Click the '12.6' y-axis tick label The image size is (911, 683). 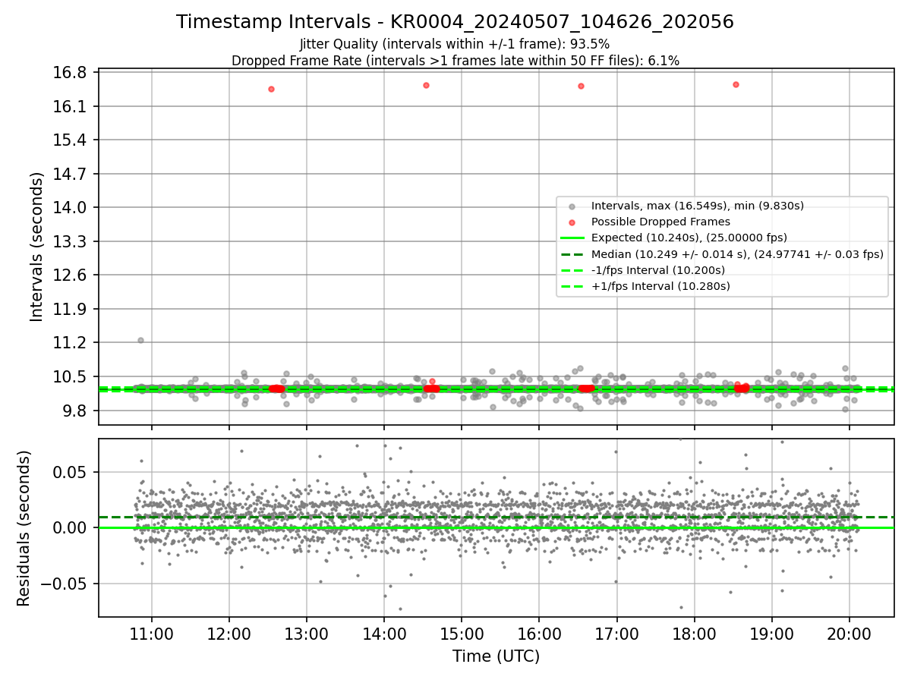70,275
